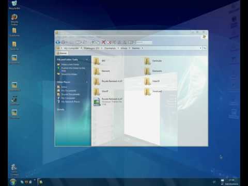Click the folder icon in address bar
Viewport: 248px width, 186px height.
coord(58,48)
